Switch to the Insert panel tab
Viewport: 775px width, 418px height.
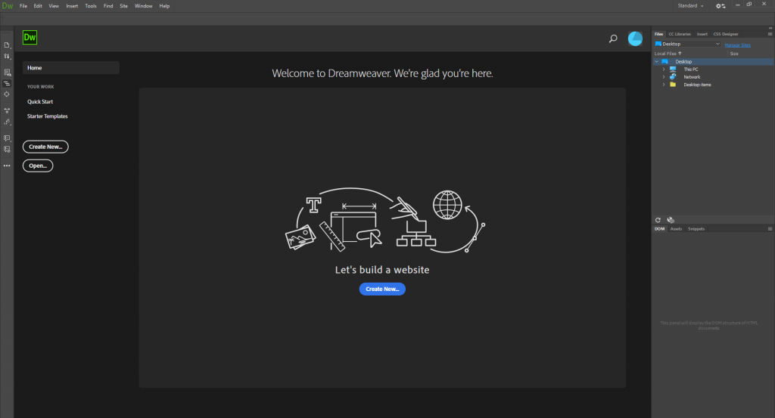[702, 34]
